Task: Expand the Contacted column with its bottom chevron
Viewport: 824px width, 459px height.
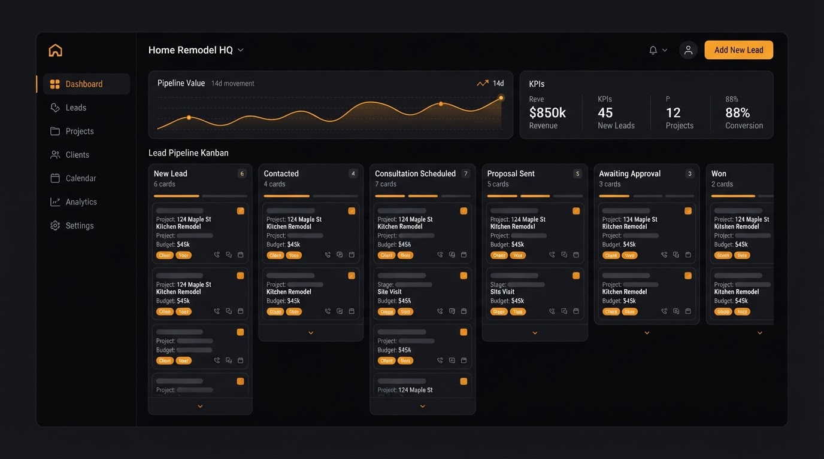Action: pyautogui.click(x=311, y=333)
